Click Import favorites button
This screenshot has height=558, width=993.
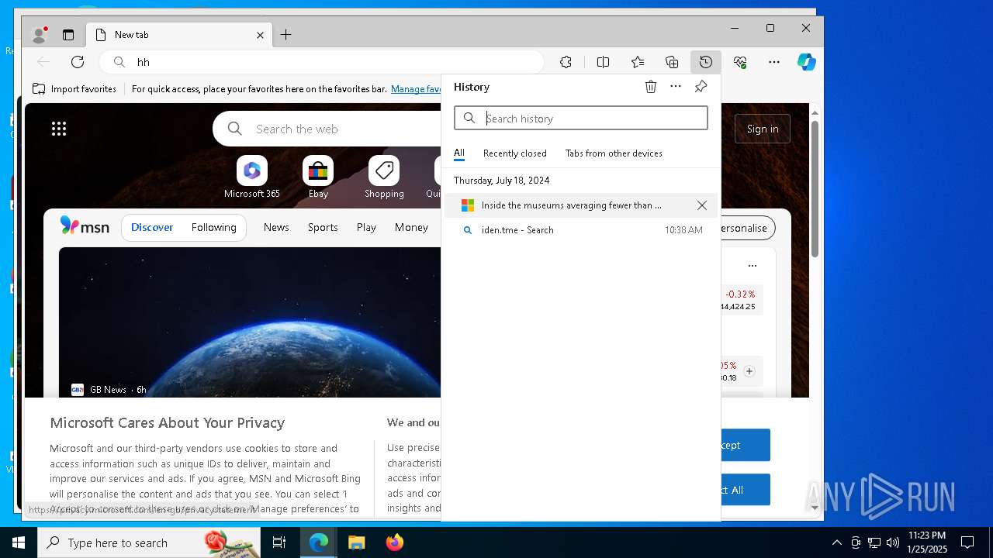pos(74,89)
